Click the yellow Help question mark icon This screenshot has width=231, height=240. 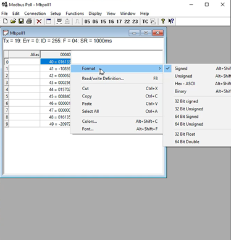tap(163, 21)
